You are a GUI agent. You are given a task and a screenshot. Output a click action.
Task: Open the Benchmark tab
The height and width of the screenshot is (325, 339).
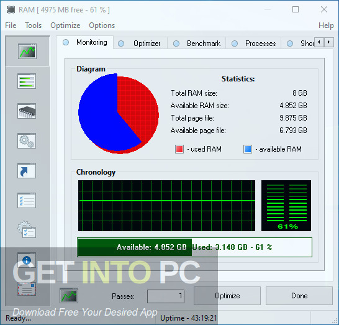(197, 43)
